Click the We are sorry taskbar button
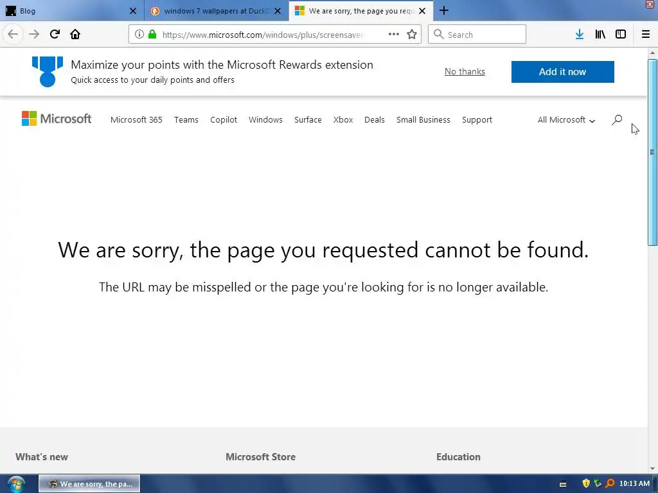 [x=89, y=484]
